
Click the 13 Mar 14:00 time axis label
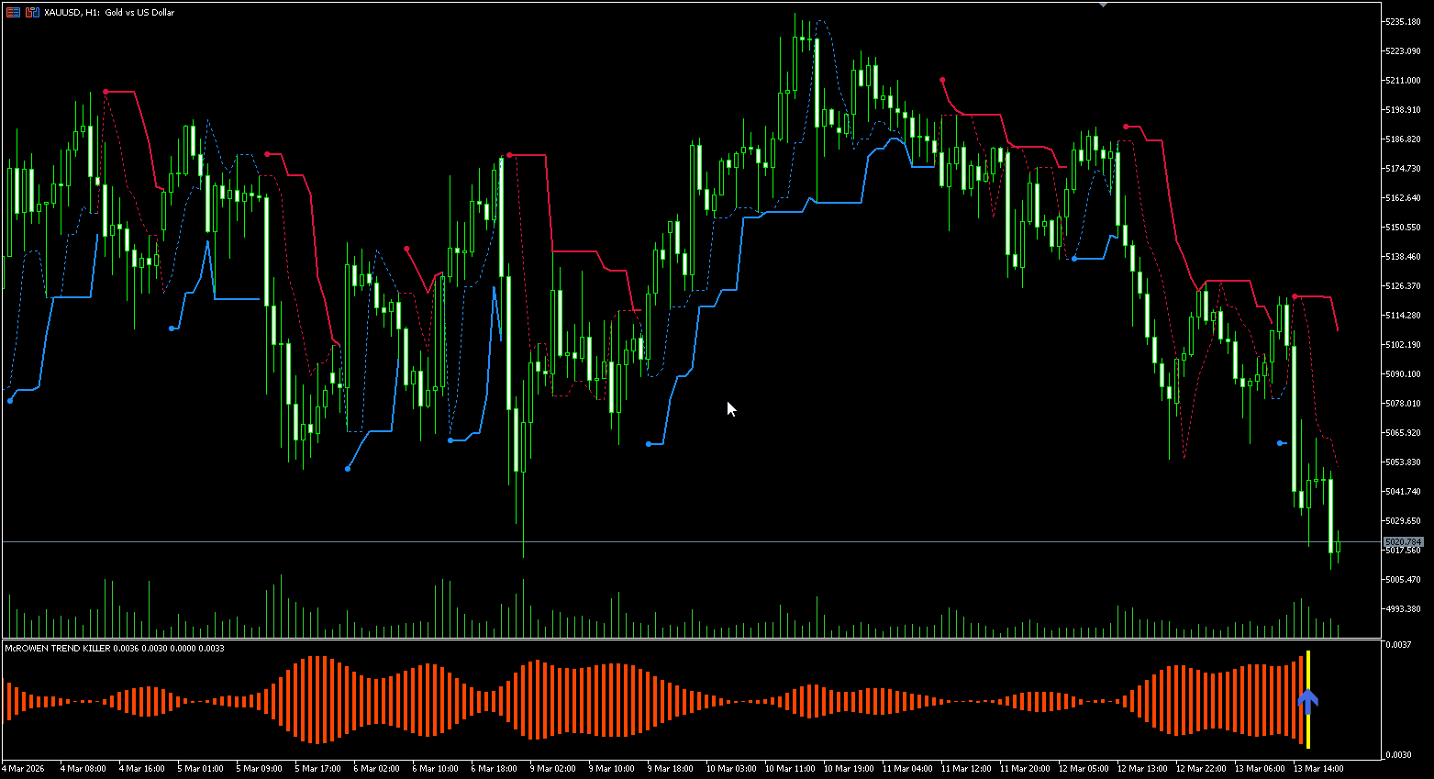point(1317,769)
